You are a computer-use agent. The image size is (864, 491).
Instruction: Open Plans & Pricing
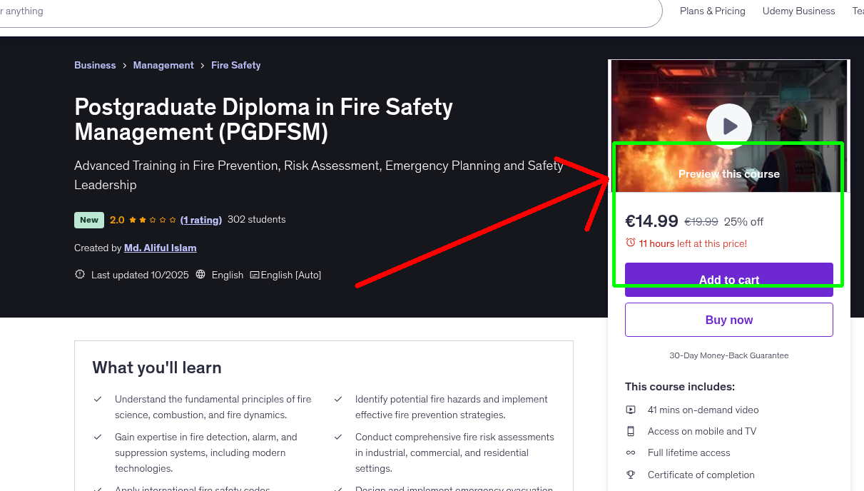click(x=712, y=11)
